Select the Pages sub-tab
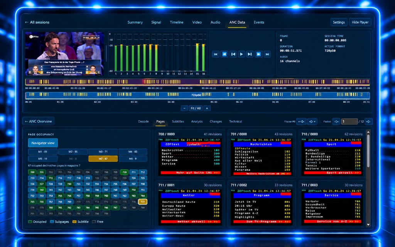The height and width of the screenshot is (247, 395). pos(160,121)
